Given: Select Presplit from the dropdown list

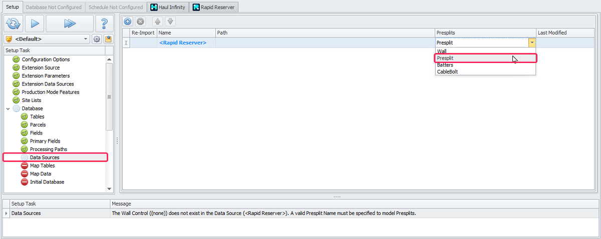Looking at the screenshot, I should [485, 58].
